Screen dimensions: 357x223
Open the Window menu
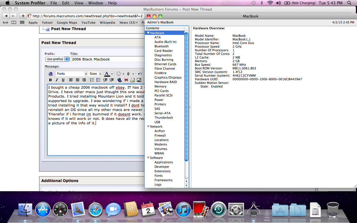[x=96, y=3]
